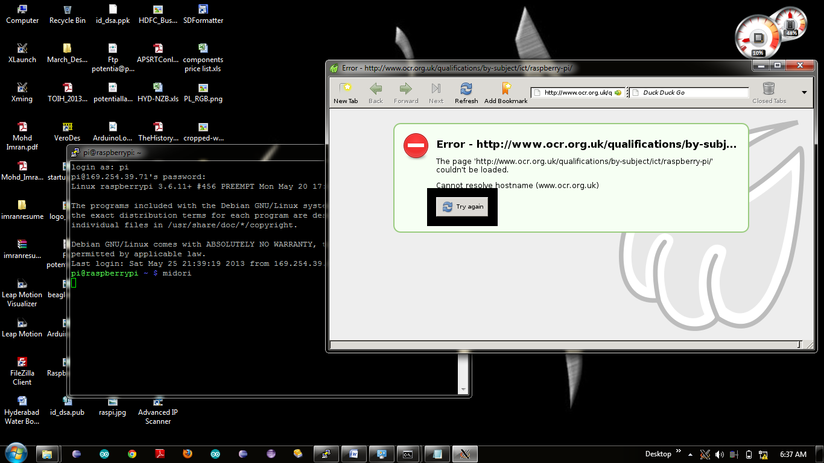Click the Windows Start button

point(15,453)
